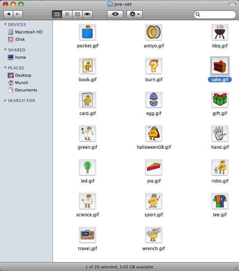Expand the SEARCH FOR sidebar section
This screenshot has width=239, height=271.
pyautogui.click(x=6, y=100)
